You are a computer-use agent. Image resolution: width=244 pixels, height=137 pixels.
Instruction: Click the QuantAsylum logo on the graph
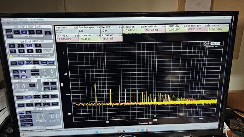coord(212,43)
